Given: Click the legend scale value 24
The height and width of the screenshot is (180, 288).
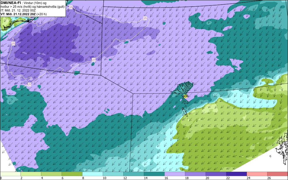Looking at the screenshot, I should click(249, 178).
